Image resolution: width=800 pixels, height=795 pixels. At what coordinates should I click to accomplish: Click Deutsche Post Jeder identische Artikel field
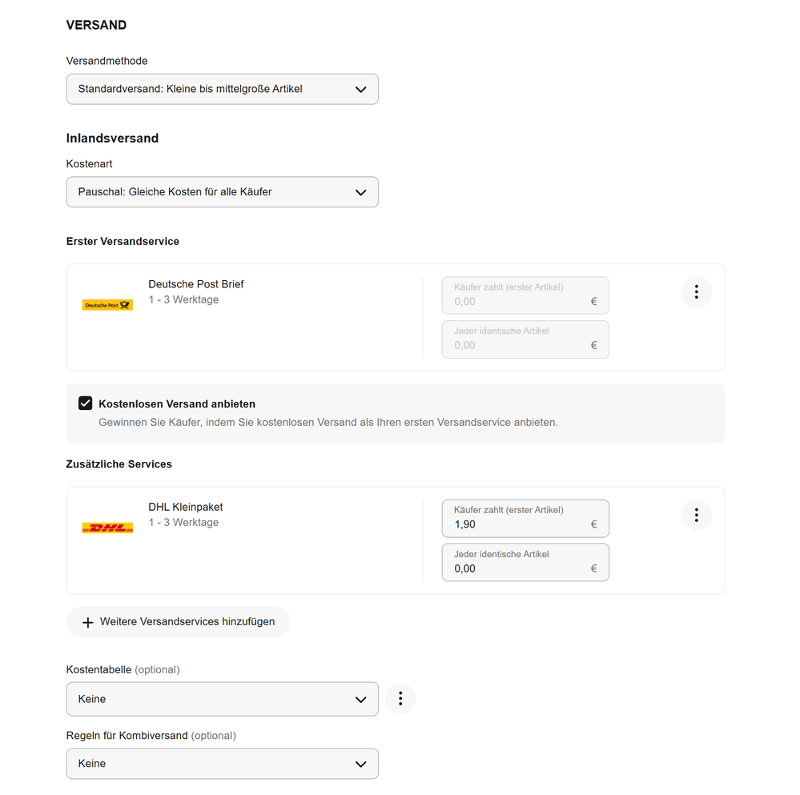pos(525,339)
